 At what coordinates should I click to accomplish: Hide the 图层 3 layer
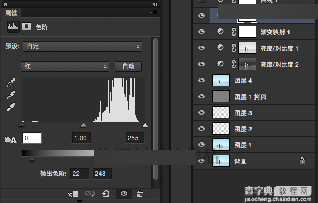click(201, 112)
